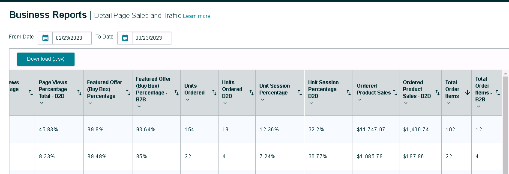Click the From Date field showing 02/23/2023

click(72, 38)
